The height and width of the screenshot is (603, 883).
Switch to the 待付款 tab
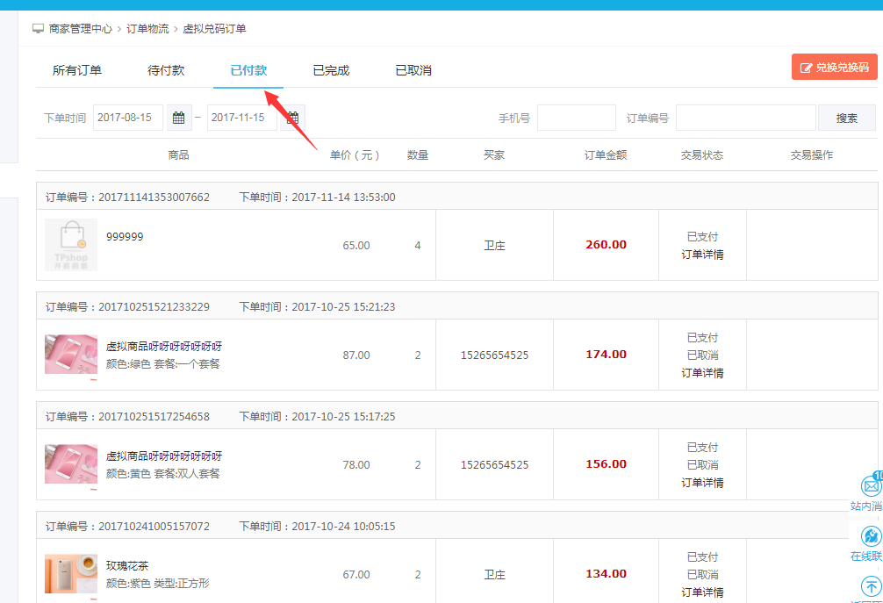pyautogui.click(x=166, y=70)
